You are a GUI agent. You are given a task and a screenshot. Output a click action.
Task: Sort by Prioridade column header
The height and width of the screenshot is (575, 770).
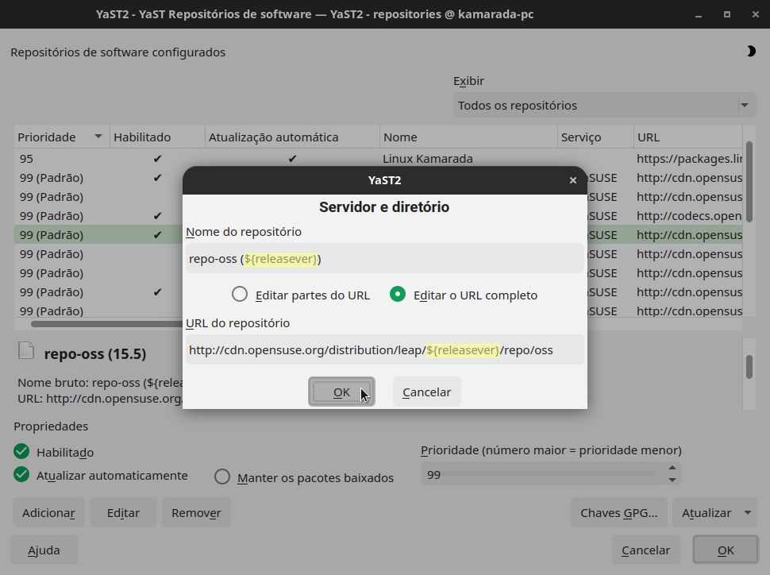[61, 137]
